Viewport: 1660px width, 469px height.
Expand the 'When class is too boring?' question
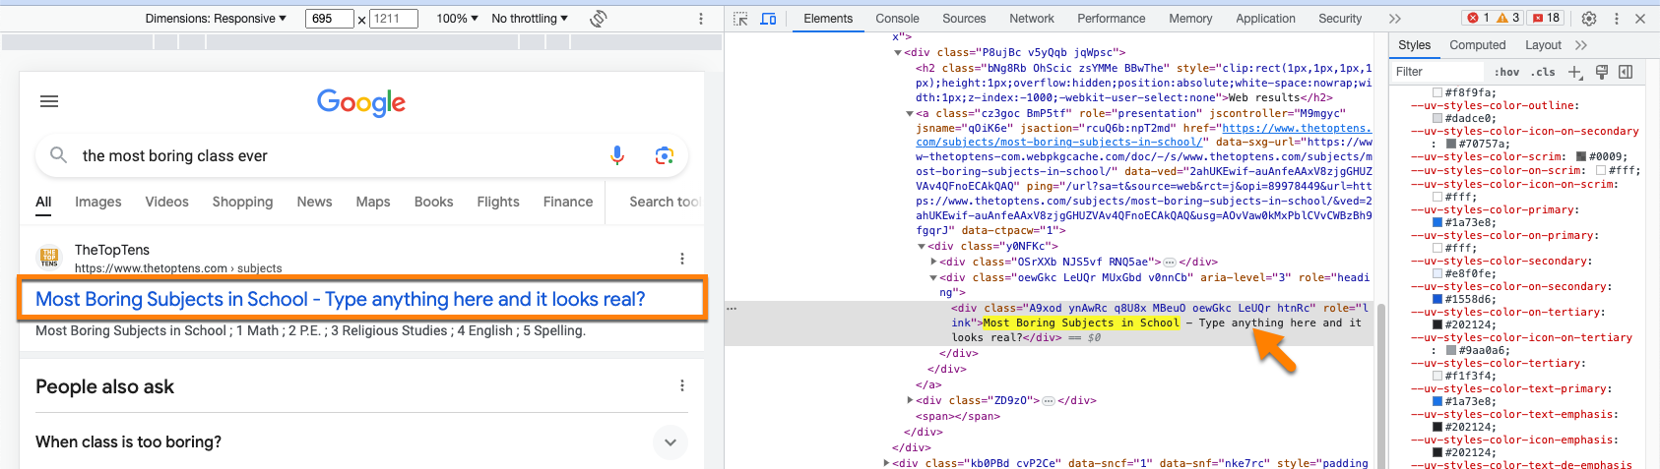[x=670, y=442]
